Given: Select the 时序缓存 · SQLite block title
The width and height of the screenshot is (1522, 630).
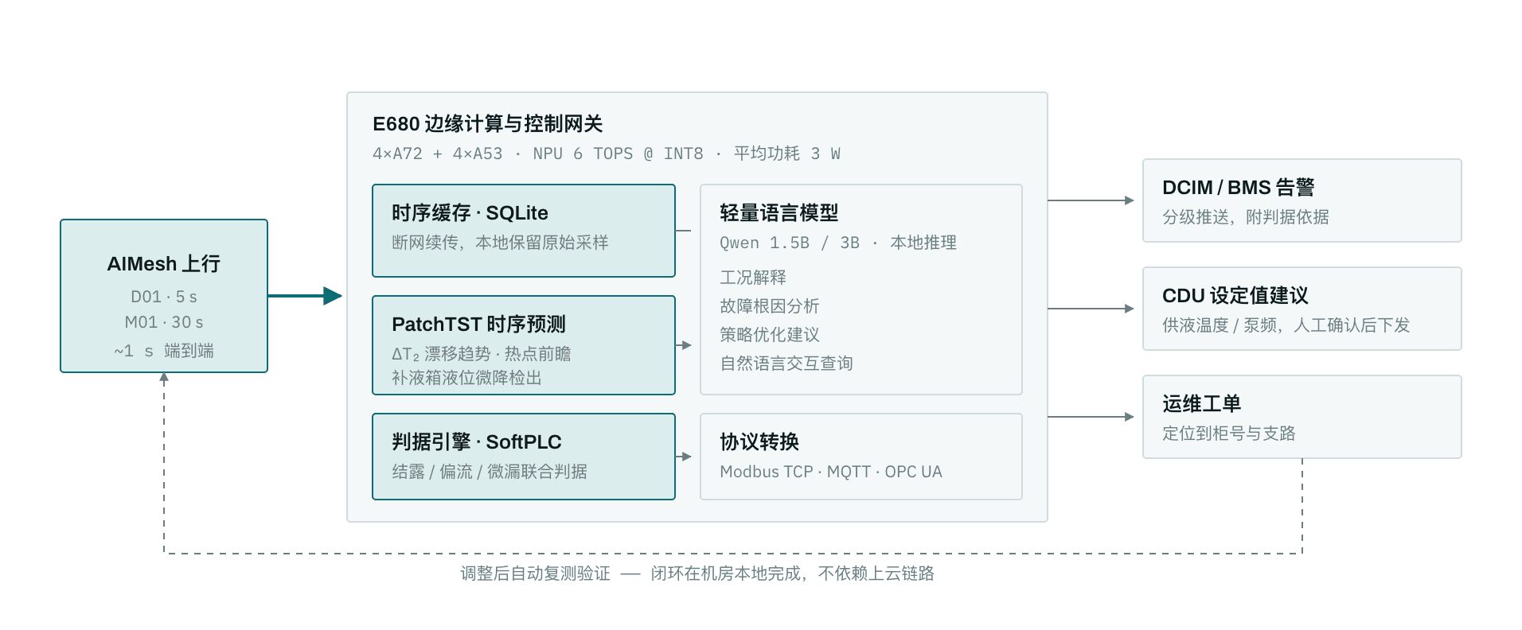Looking at the screenshot, I should [470, 213].
